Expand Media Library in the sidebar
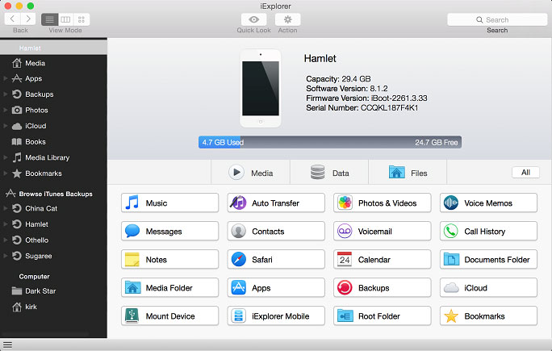This screenshot has height=351, width=552. 6,157
